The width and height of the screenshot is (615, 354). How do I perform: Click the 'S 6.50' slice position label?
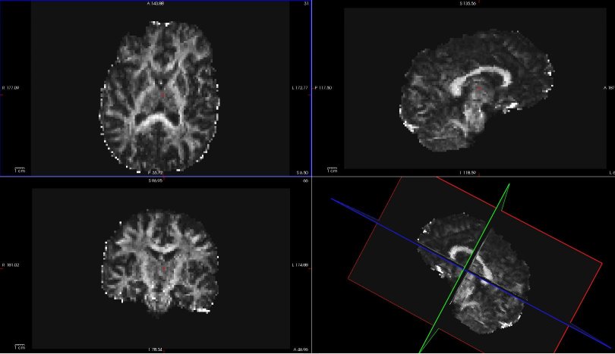point(302,172)
